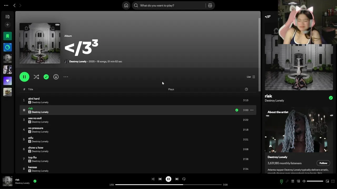Adjust the volume slider
The image size is (337, 189).
pyautogui.click(x=315, y=181)
